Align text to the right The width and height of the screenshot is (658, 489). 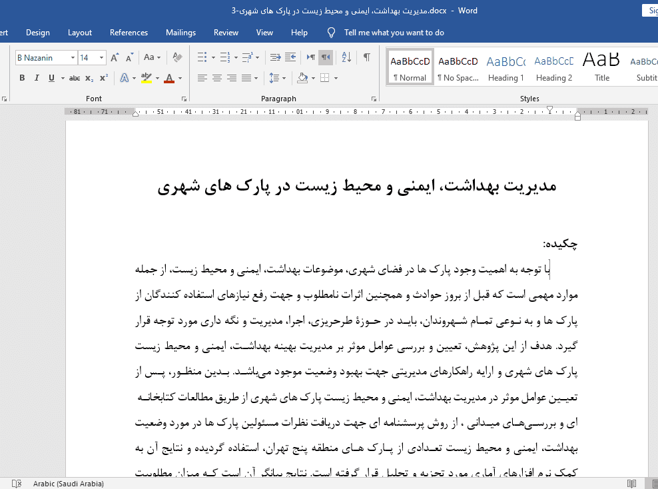point(232,78)
